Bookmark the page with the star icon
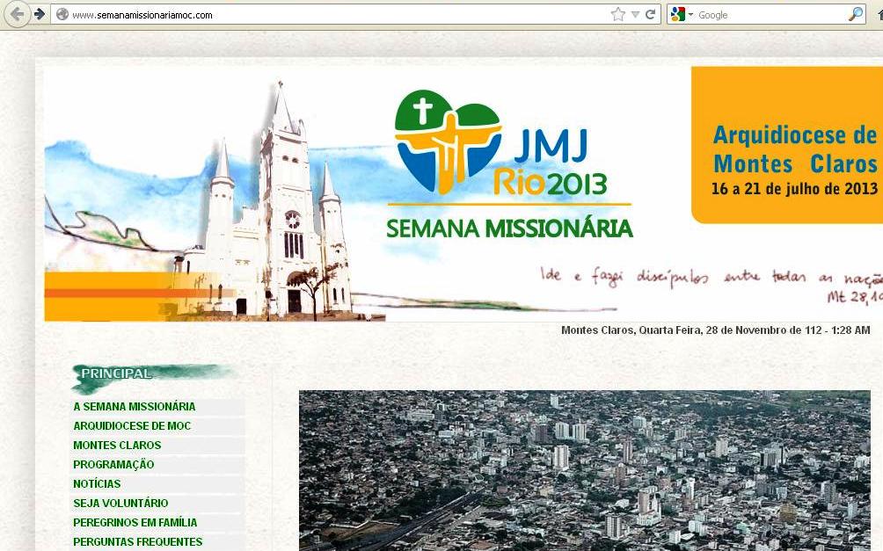 [617, 15]
